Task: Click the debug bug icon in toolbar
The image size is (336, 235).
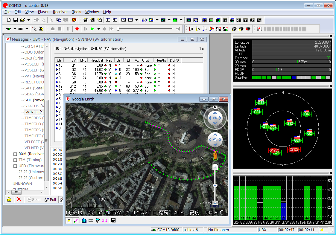Action: tap(41, 29)
